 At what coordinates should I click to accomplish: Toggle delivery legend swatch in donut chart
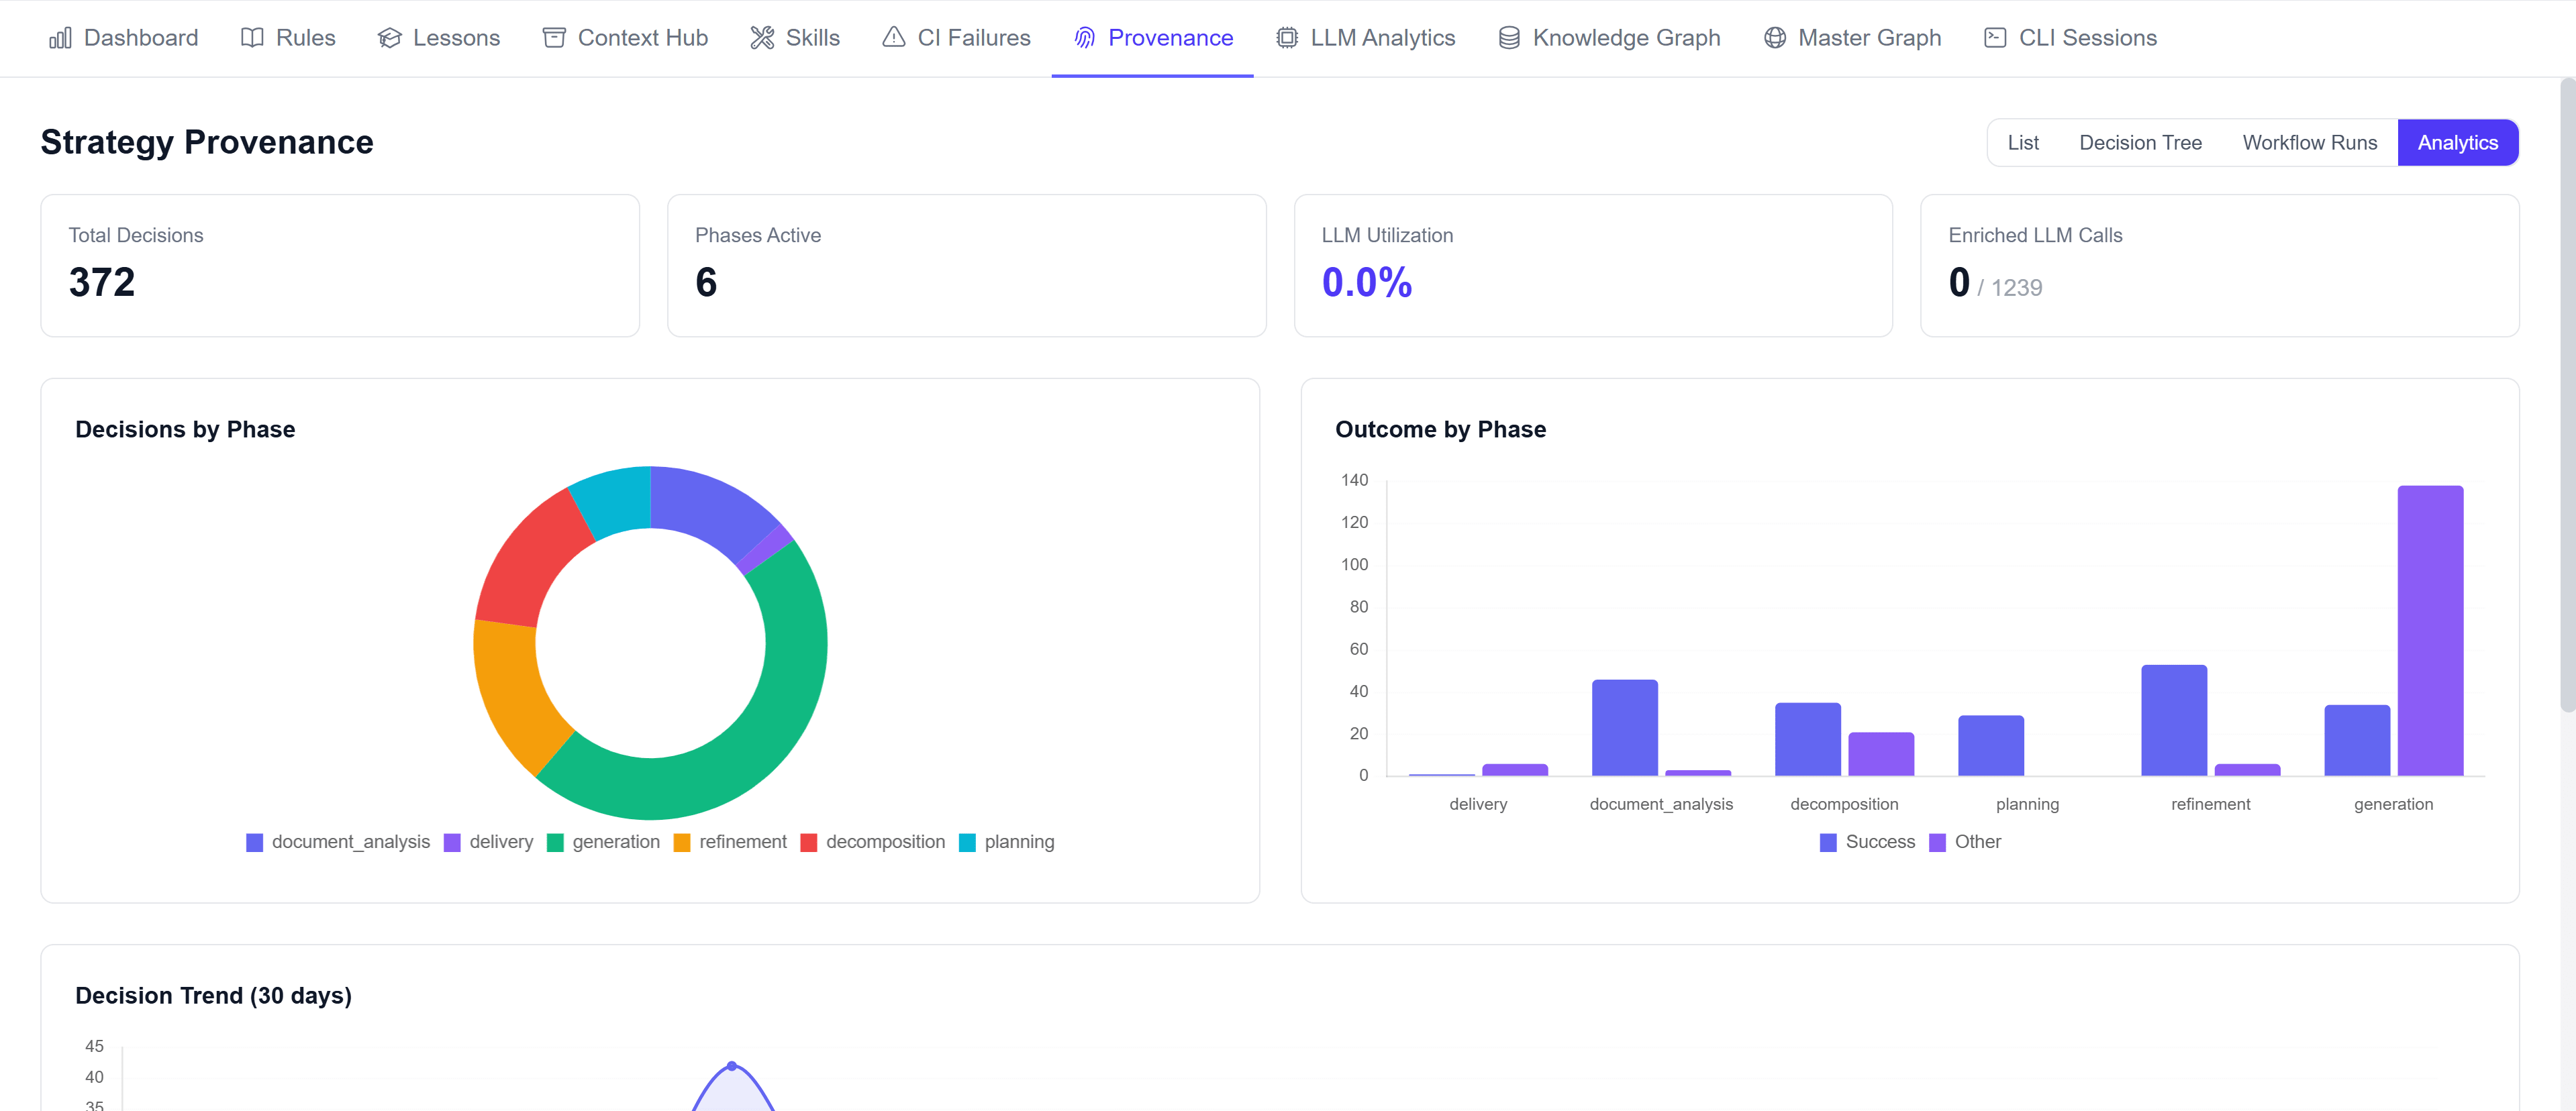[x=452, y=842]
